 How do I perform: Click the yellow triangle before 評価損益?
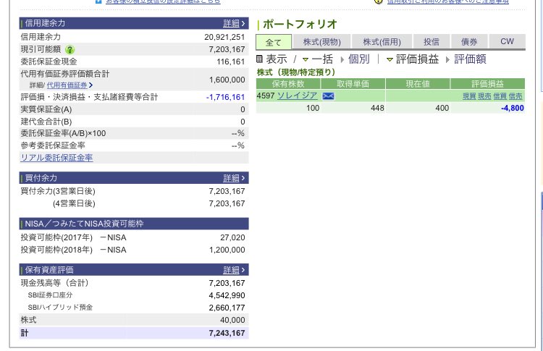pos(390,59)
